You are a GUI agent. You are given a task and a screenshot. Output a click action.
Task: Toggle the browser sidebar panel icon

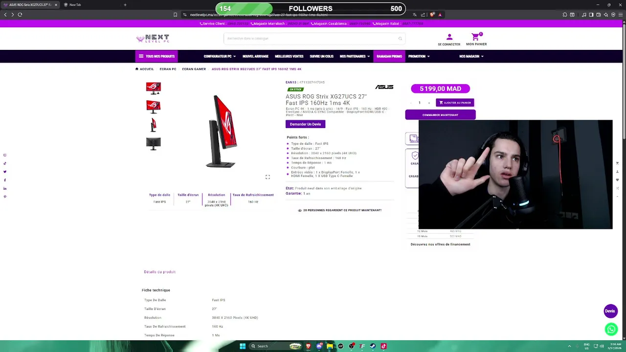pos(591,15)
